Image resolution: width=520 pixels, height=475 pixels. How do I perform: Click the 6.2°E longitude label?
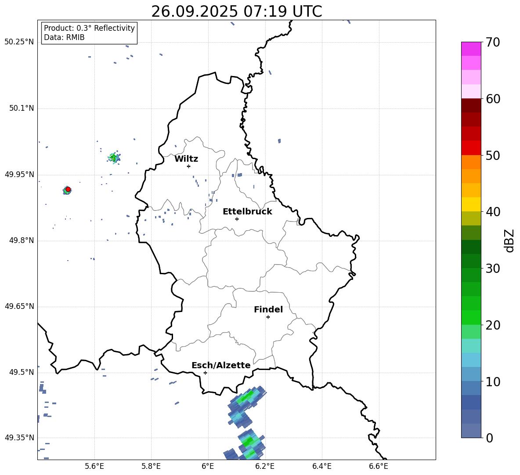[265, 467]
